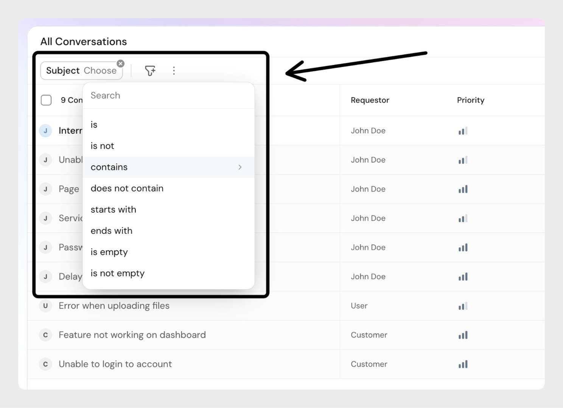The image size is (563, 408).
Task: Open the Subject Choose filter dropdown
Action: (81, 71)
